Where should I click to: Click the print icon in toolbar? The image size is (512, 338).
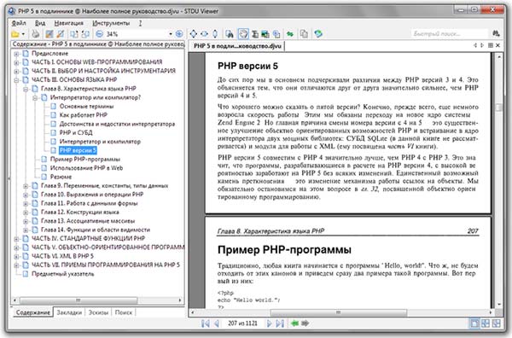click(35, 33)
